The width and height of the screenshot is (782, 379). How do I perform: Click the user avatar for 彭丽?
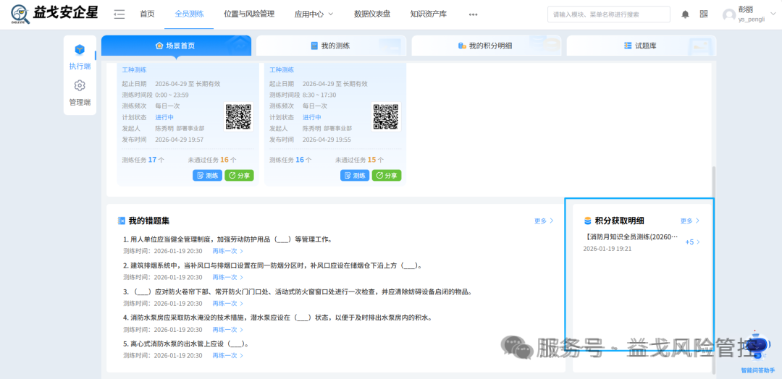point(728,15)
